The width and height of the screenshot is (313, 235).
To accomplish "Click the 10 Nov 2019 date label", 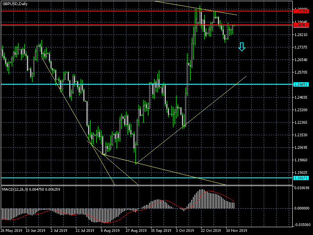I will 236,231.
